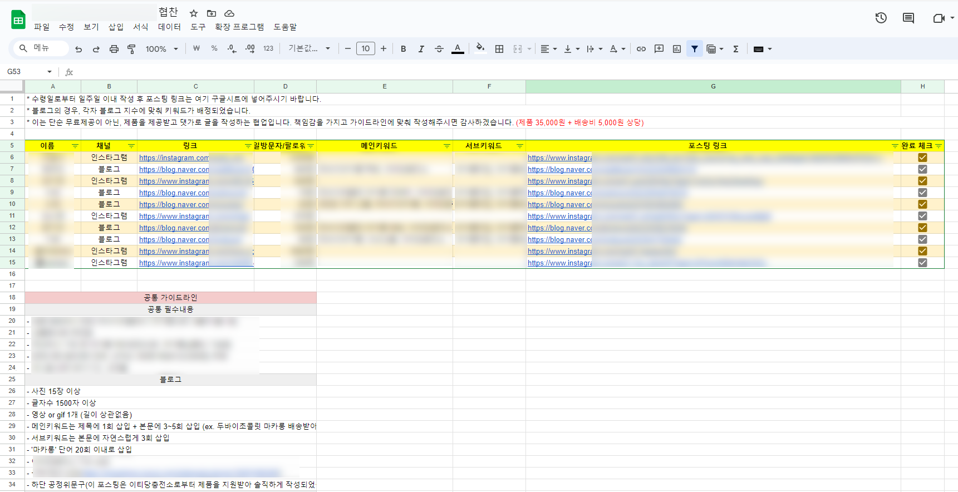The image size is (958, 492).
Task: Open the 이름 column filter dropdown
Action: point(75,146)
